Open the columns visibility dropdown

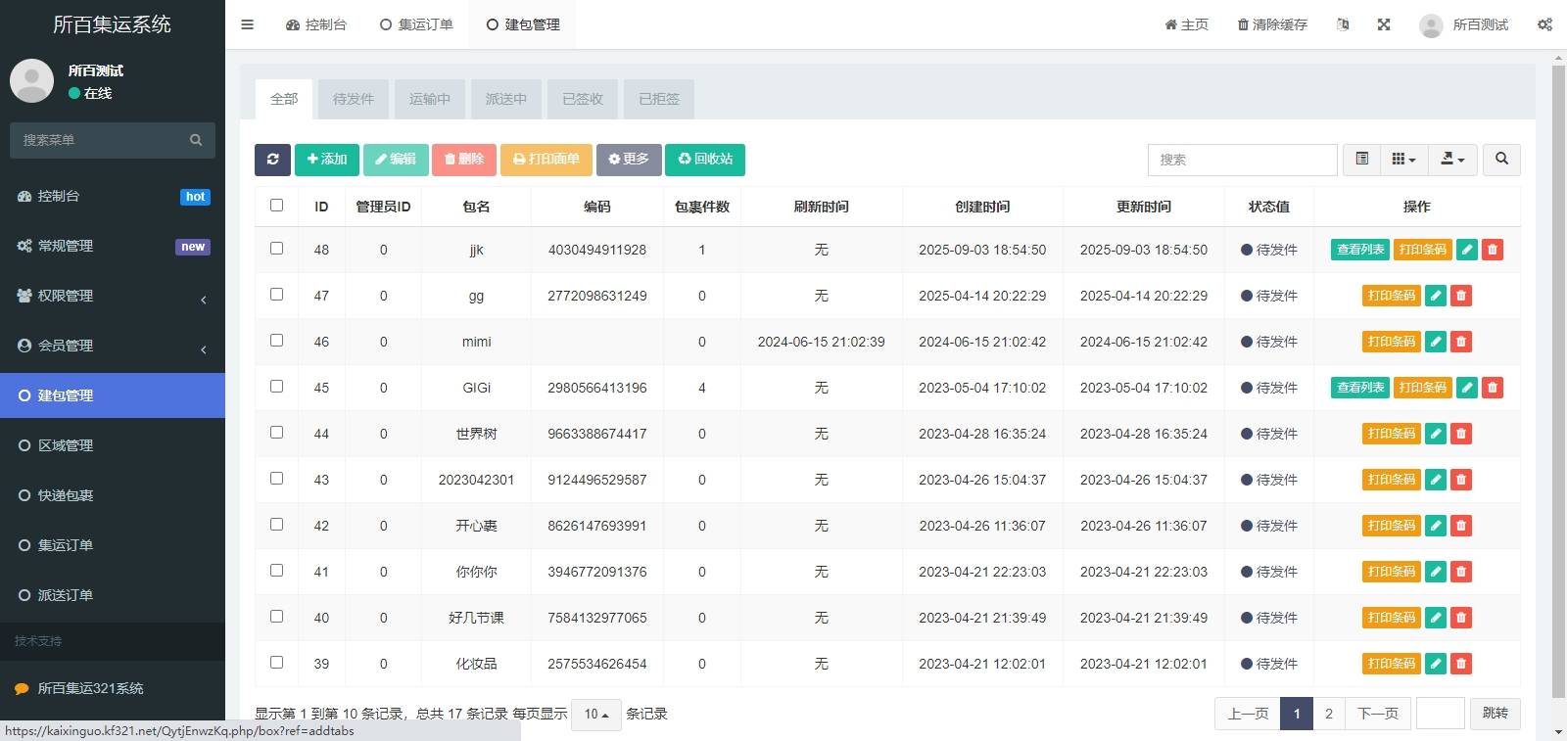1403,160
